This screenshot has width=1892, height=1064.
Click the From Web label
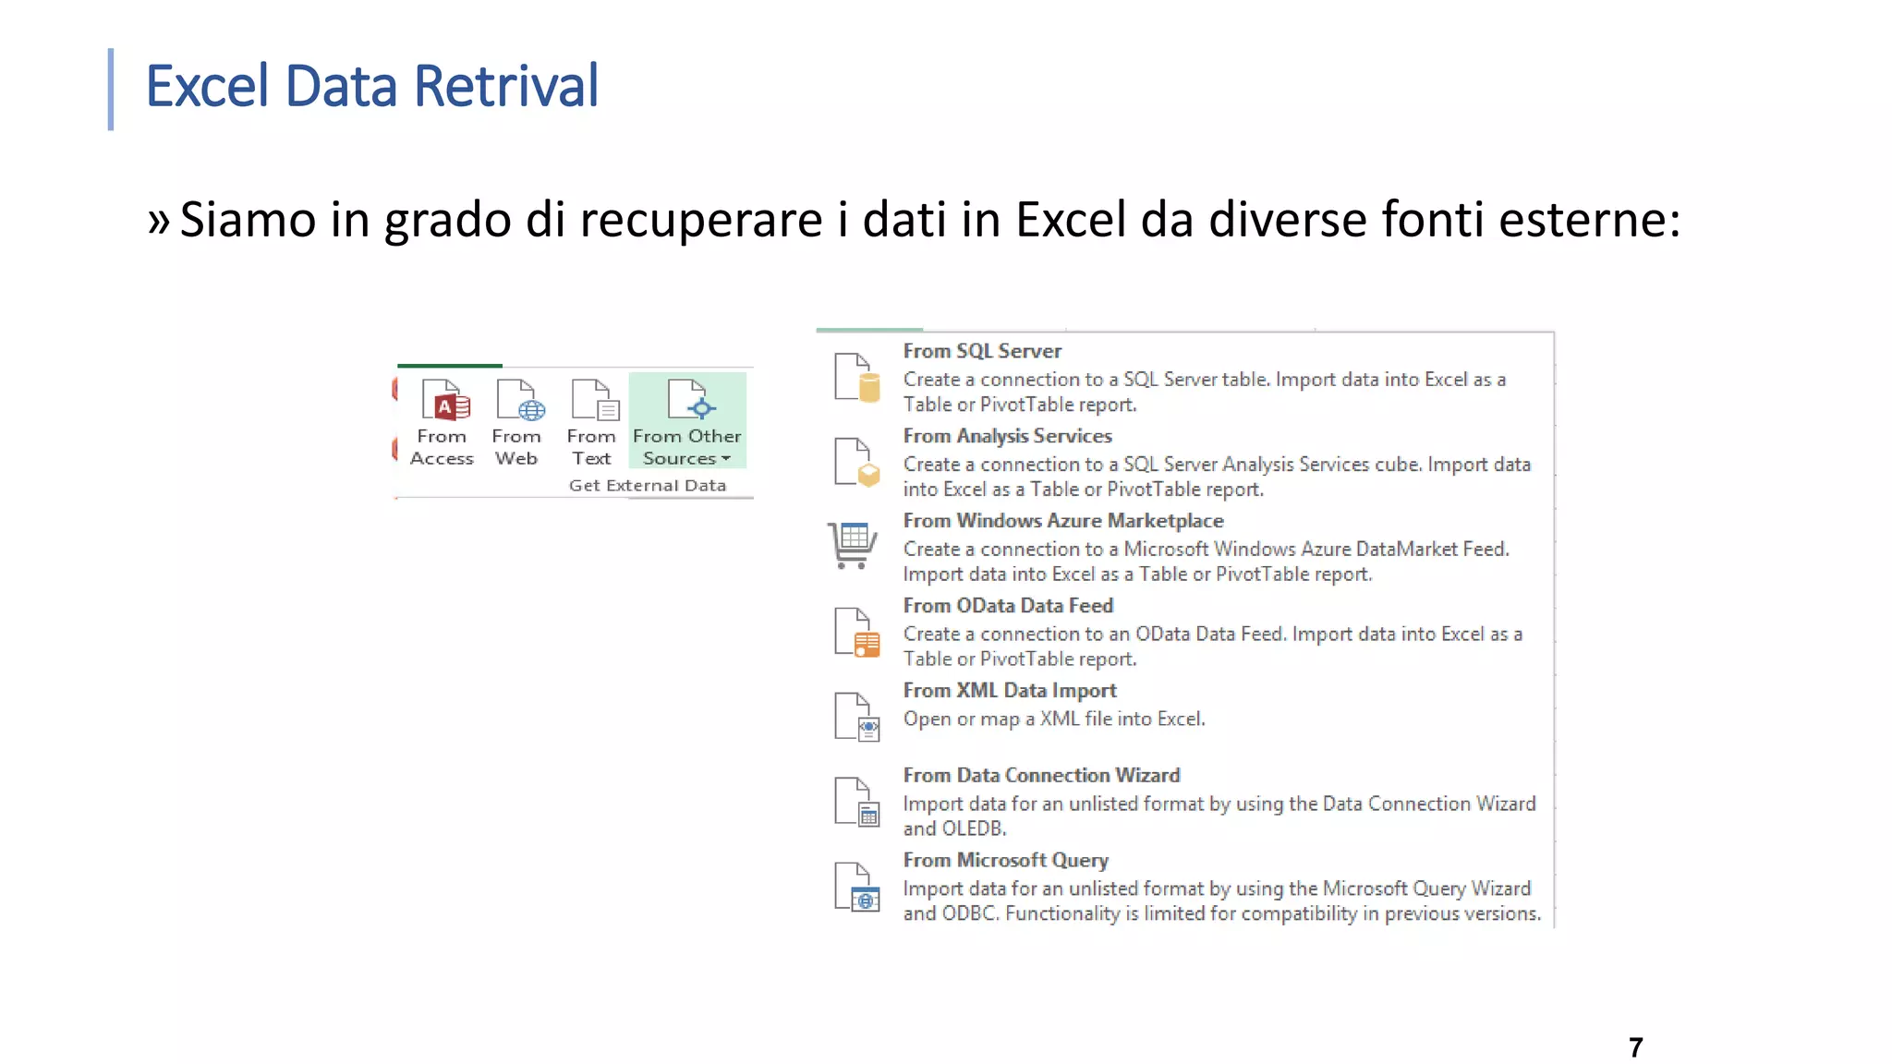pos(516,447)
